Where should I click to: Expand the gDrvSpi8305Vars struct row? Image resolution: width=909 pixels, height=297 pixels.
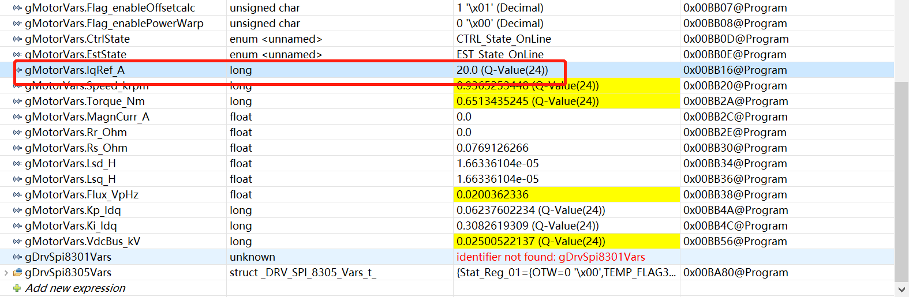click(6, 272)
